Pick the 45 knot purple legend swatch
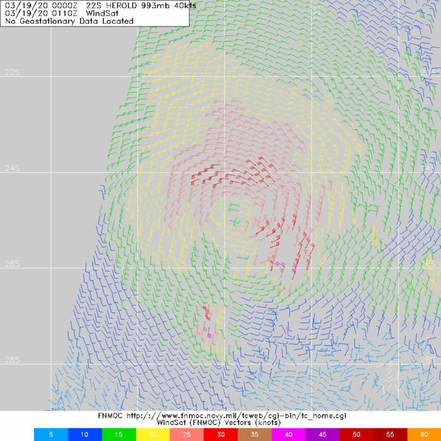Image resolution: width=441 pixels, height=441 pixels. [x=323, y=435]
